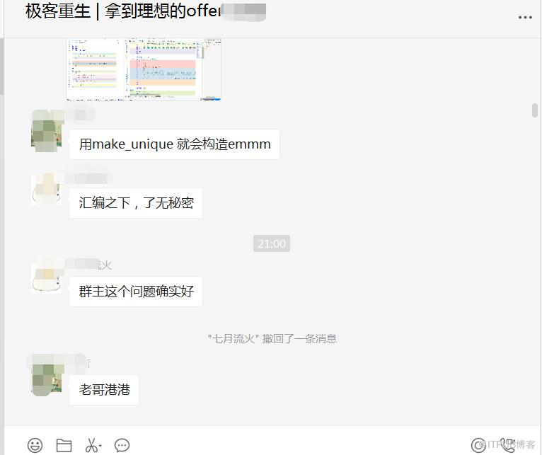Image resolution: width=542 pixels, height=455 pixels.
Task: Select the 汇编之下，了无秘密 message bubble
Action: tap(136, 203)
